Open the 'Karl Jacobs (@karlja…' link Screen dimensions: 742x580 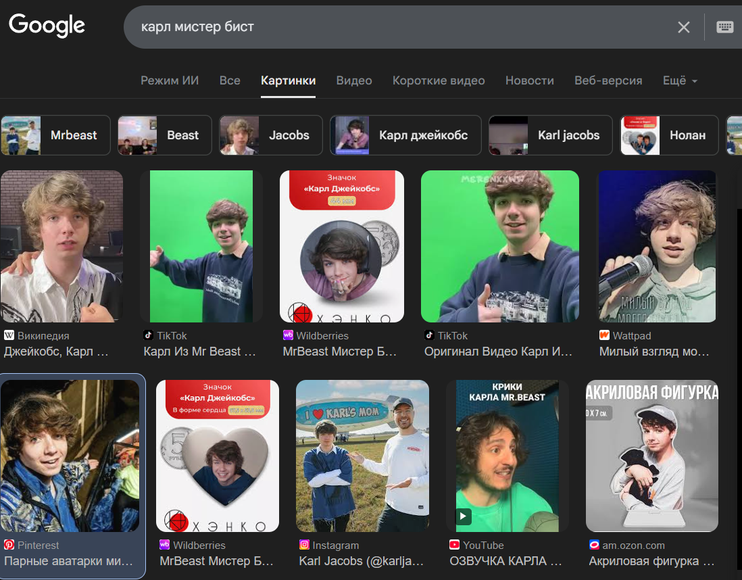pyautogui.click(x=362, y=561)
